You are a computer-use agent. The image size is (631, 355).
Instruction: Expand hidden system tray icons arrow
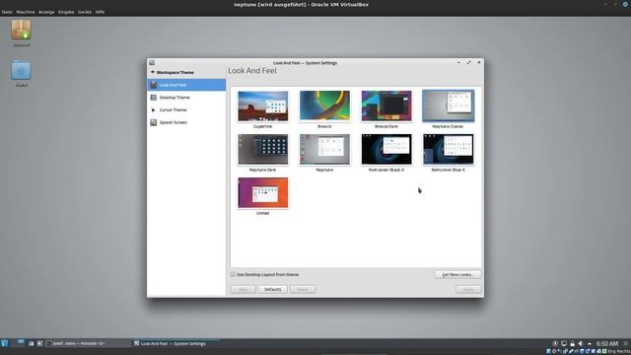coord(590,343)
